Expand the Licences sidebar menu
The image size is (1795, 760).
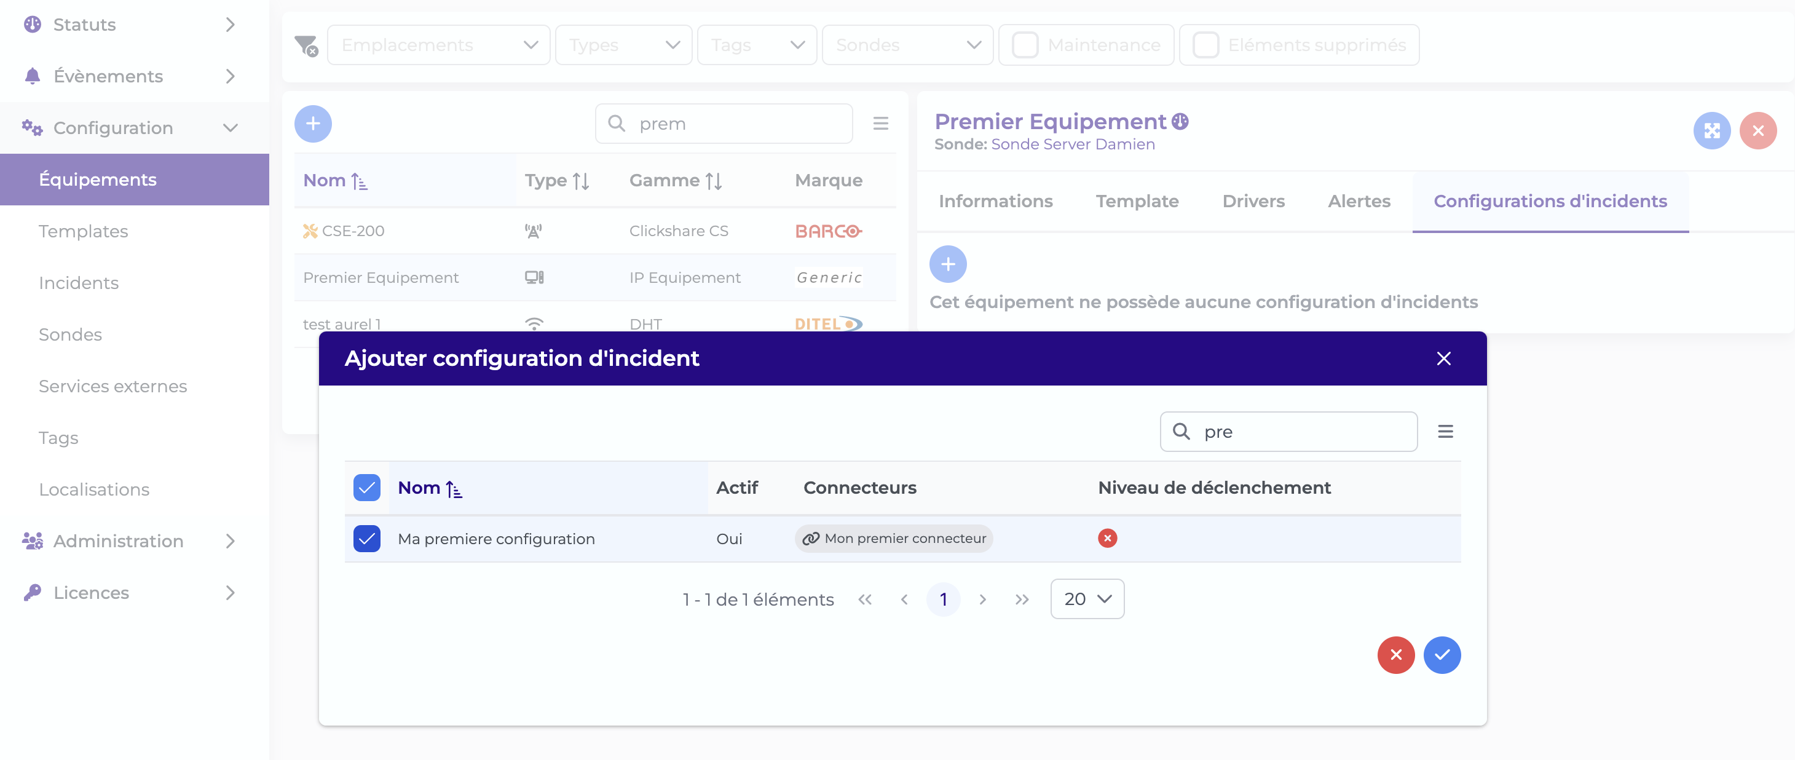point(135,593)
